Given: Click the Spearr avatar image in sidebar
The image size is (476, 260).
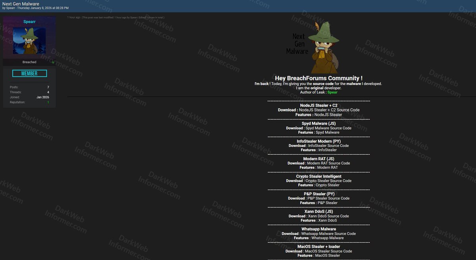Looking at the screenshot, I should 29,41.
